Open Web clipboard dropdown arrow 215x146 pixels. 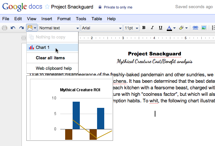(35, 28)
